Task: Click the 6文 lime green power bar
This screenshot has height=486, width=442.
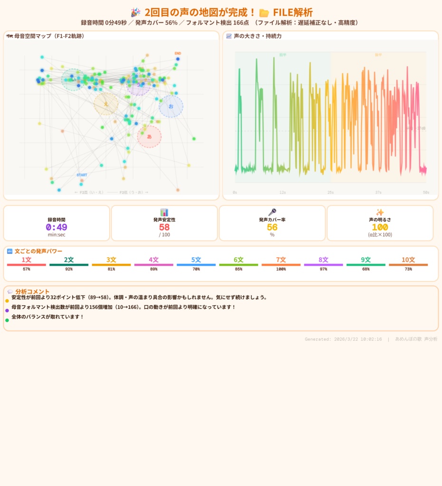Action: pos(239,265)
